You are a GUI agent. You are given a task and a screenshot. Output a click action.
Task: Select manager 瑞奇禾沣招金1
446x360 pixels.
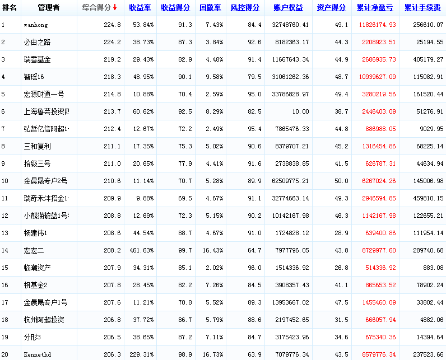pos(47,198)
